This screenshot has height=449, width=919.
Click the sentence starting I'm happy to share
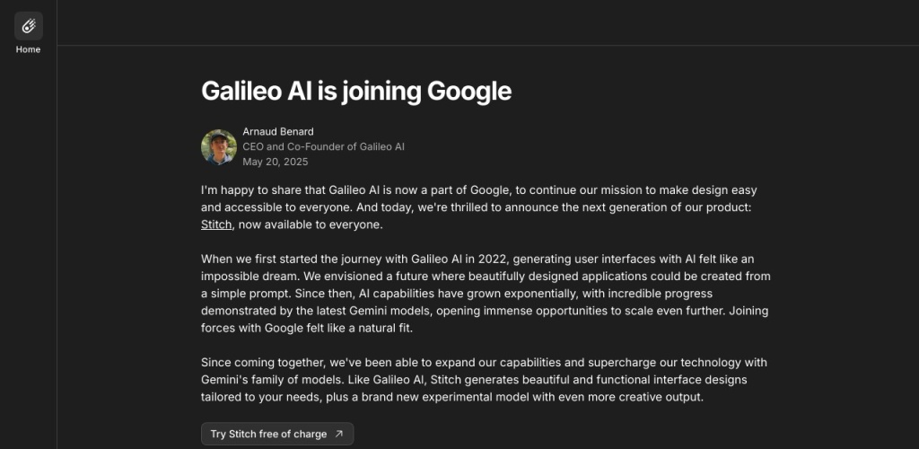click(479, 198)
